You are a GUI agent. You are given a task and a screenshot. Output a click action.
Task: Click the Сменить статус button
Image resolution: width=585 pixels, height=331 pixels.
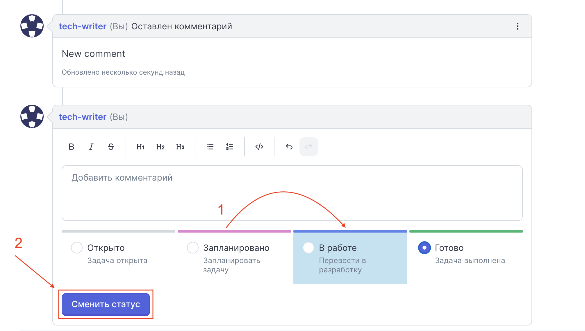(106, 304)
